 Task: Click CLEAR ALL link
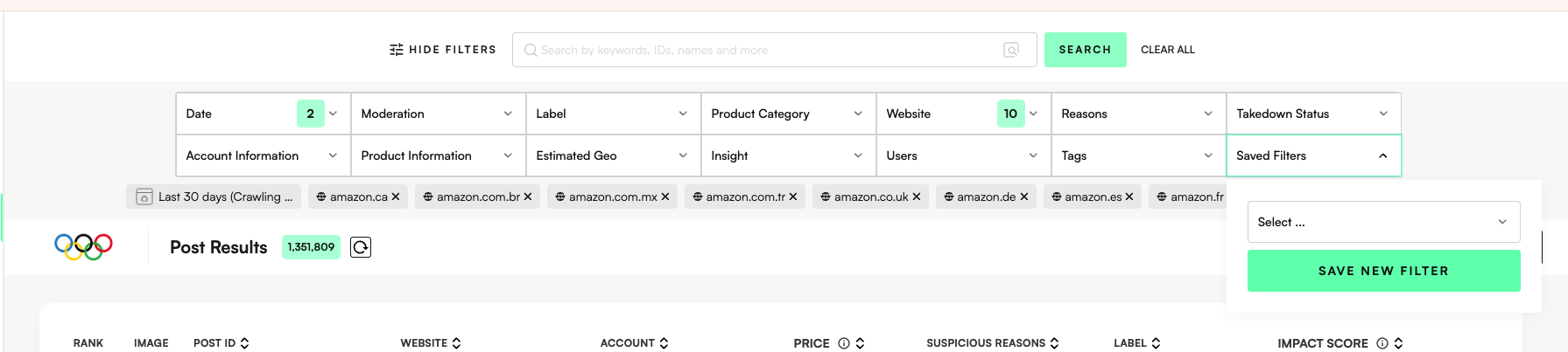point(1167,50)
